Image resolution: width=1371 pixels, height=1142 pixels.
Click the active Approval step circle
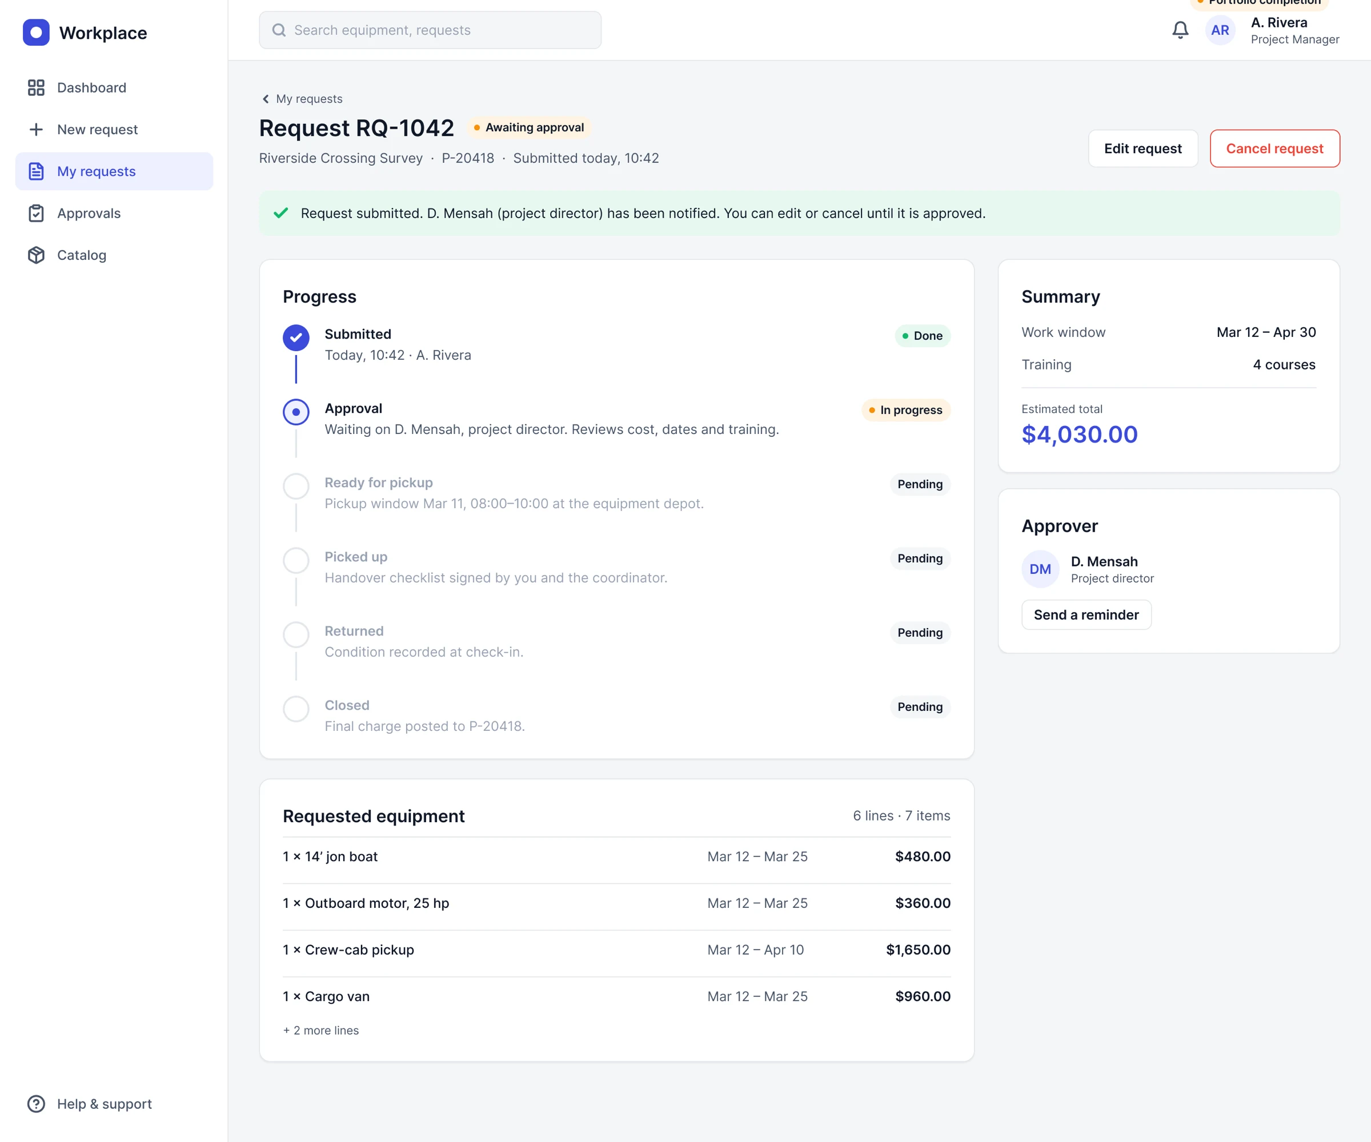coord(296,412)
